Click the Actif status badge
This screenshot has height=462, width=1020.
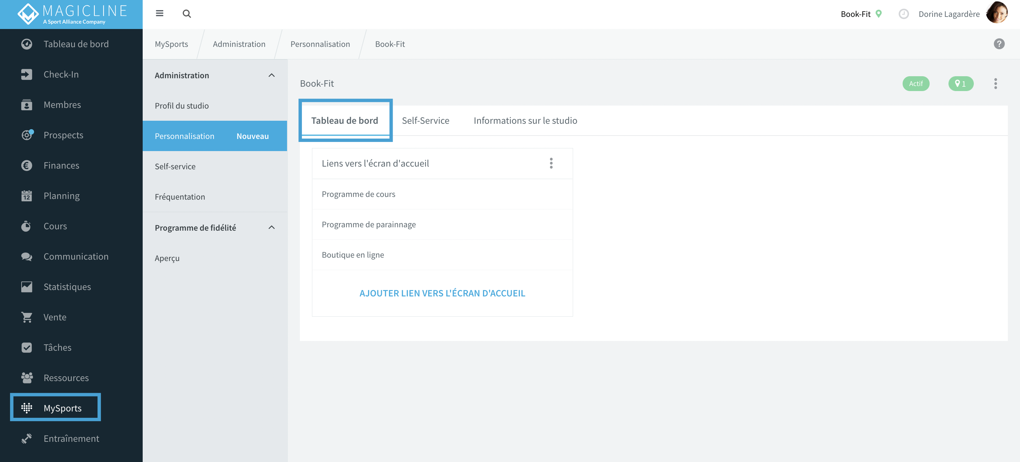pyautogui.click(x=915, y=84)
